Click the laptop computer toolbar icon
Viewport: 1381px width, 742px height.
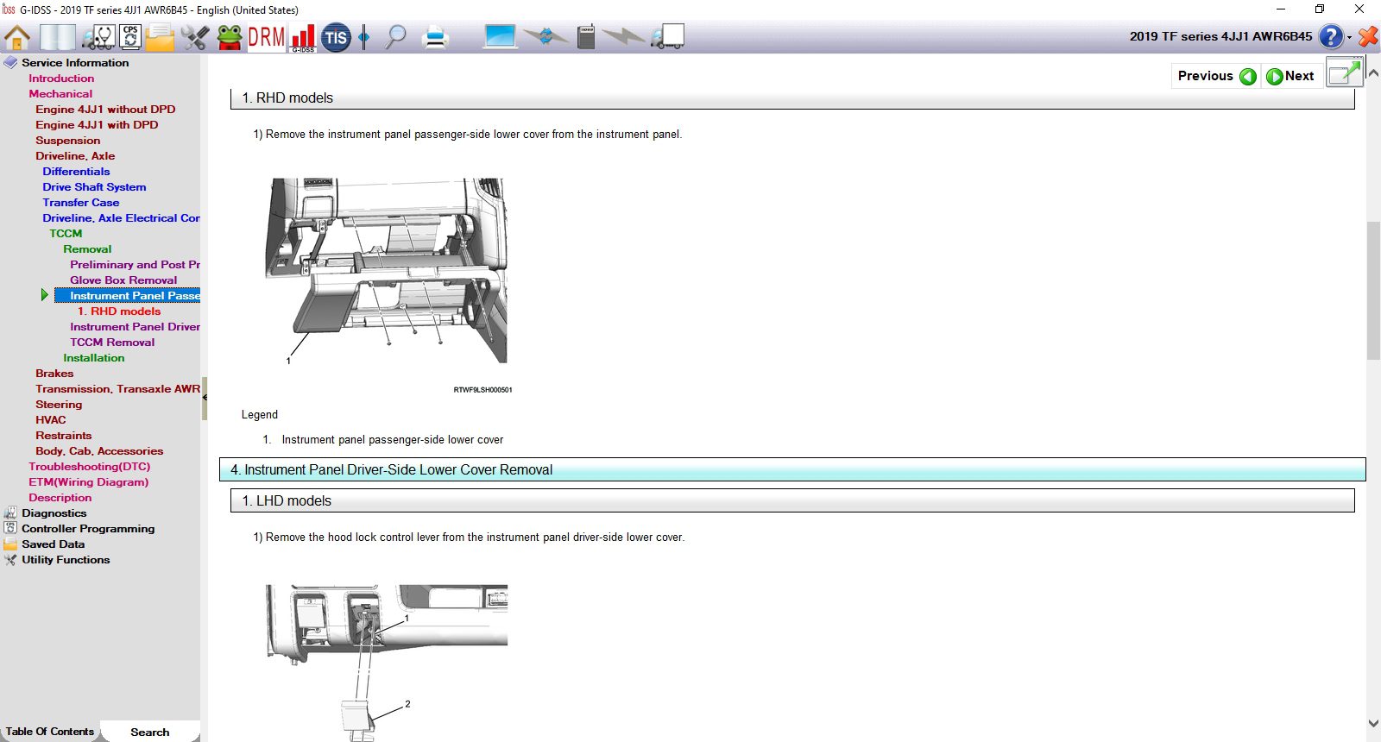click(500, 37)
